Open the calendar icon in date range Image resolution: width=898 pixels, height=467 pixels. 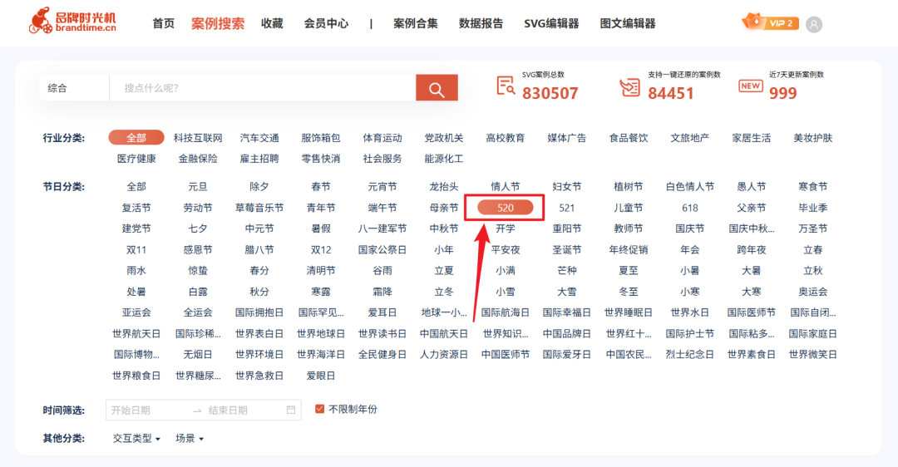coord(291,410)
